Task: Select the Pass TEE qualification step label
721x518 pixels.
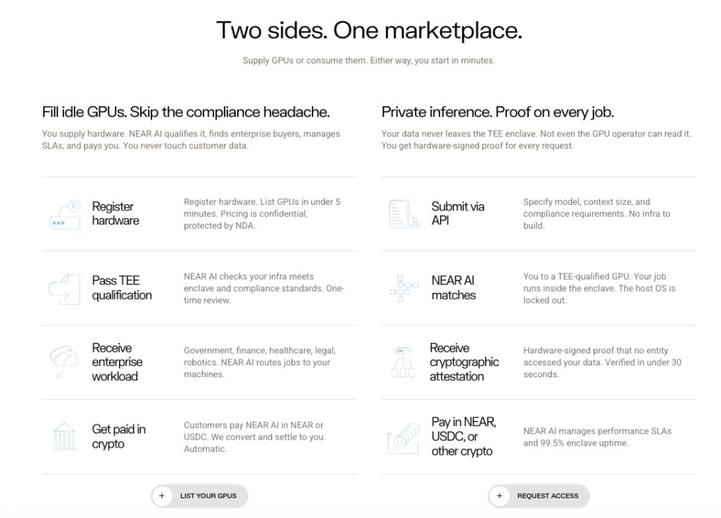Action: pyautogui.click(x=121, y=287)
